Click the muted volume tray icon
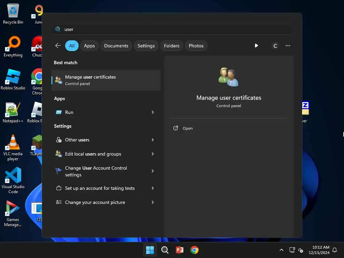Screen dimensions: 344x258 [301, 250]
